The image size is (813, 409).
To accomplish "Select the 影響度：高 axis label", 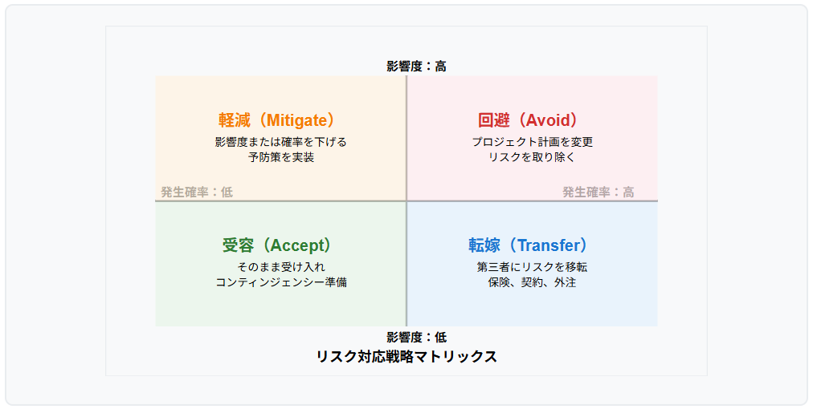I will tap(416, 67).
